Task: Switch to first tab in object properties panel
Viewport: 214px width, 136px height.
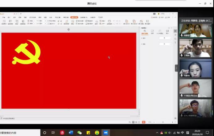Action: (145, 32)
